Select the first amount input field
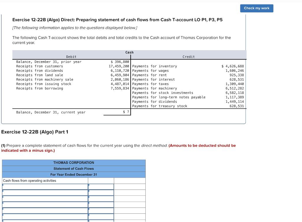Viewport: 302px width, 222px height. click(x=101, y=187)
